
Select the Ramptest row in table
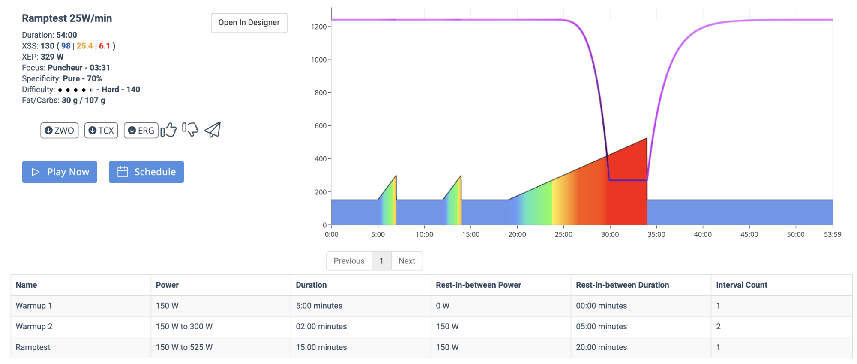point(33,347)
